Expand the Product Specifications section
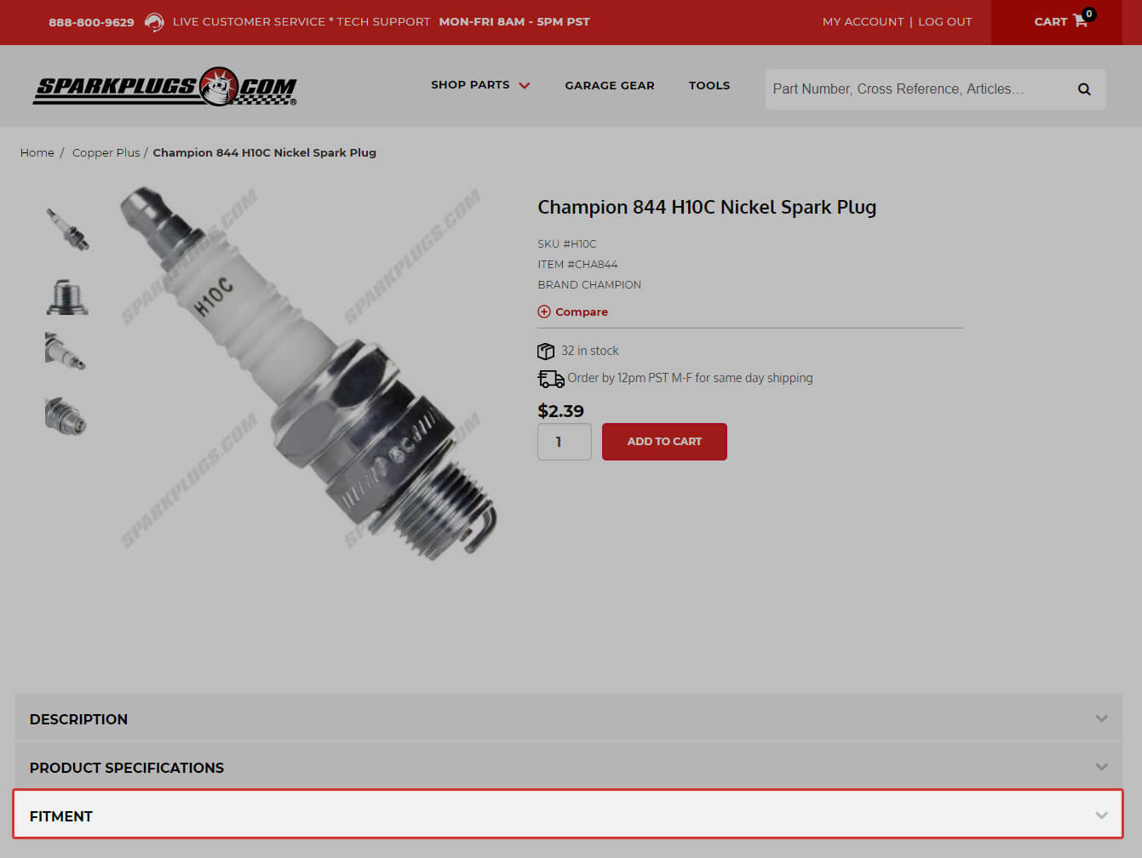This screenshot has width=1142, height=858. click(569, 767)
